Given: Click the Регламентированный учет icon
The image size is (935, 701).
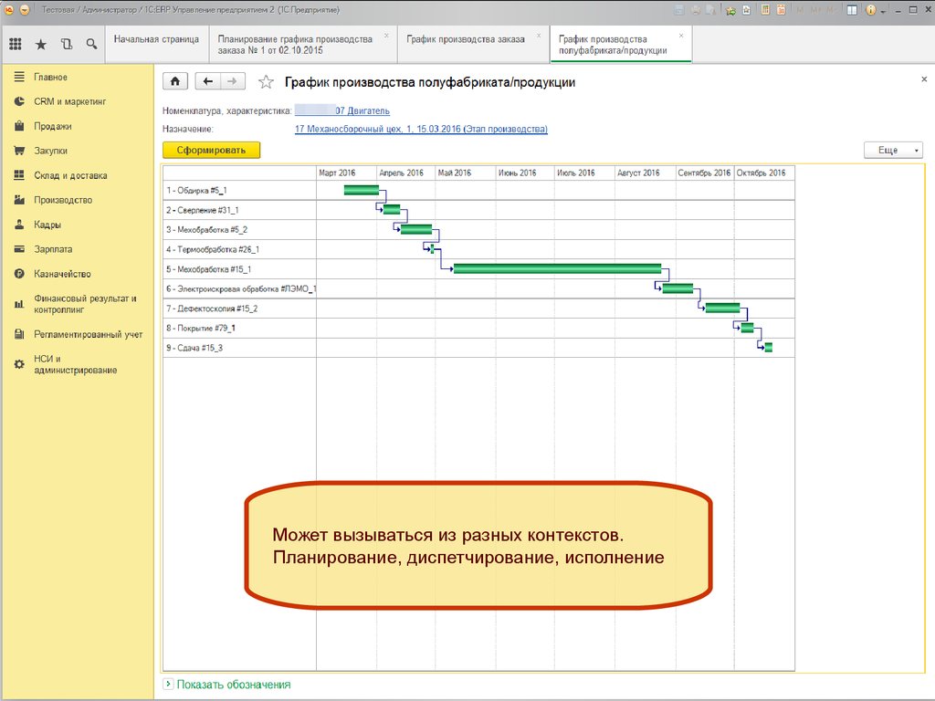Looking at the screenshot, I should click(19, 334).
